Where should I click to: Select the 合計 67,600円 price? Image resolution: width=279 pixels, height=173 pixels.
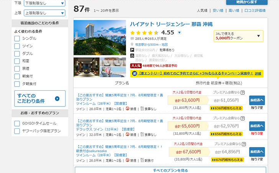click(189, 152)
